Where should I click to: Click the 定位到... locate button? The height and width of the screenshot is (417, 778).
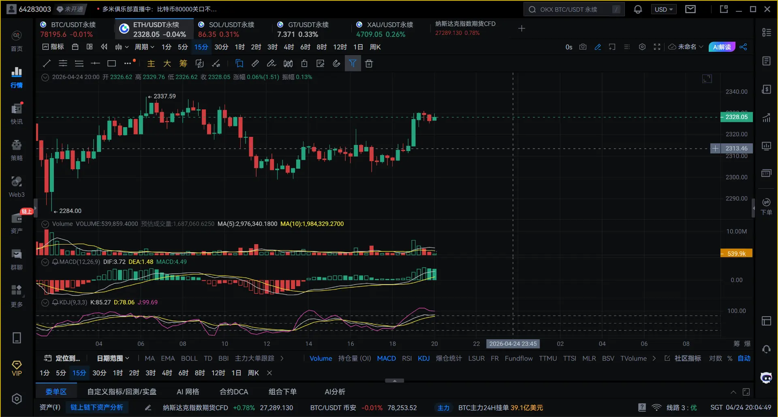point(62,358)
